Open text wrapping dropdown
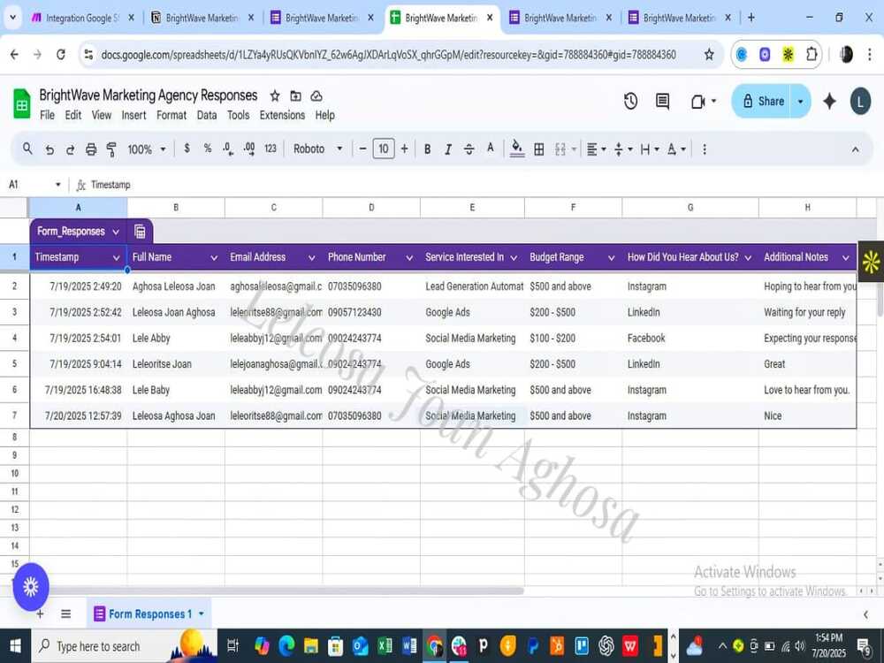 650,149
